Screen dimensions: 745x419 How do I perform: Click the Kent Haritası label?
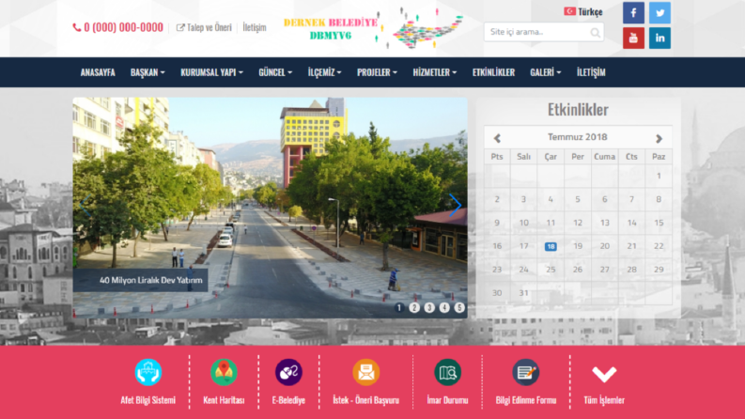tap(224, 400)
